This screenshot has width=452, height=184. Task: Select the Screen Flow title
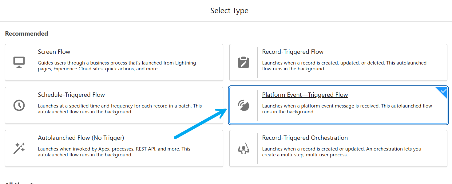[54, 52]
